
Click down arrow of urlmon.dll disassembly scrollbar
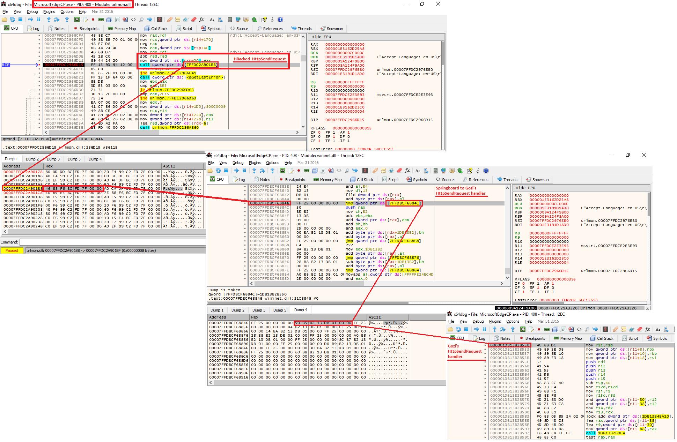[303, 127]
